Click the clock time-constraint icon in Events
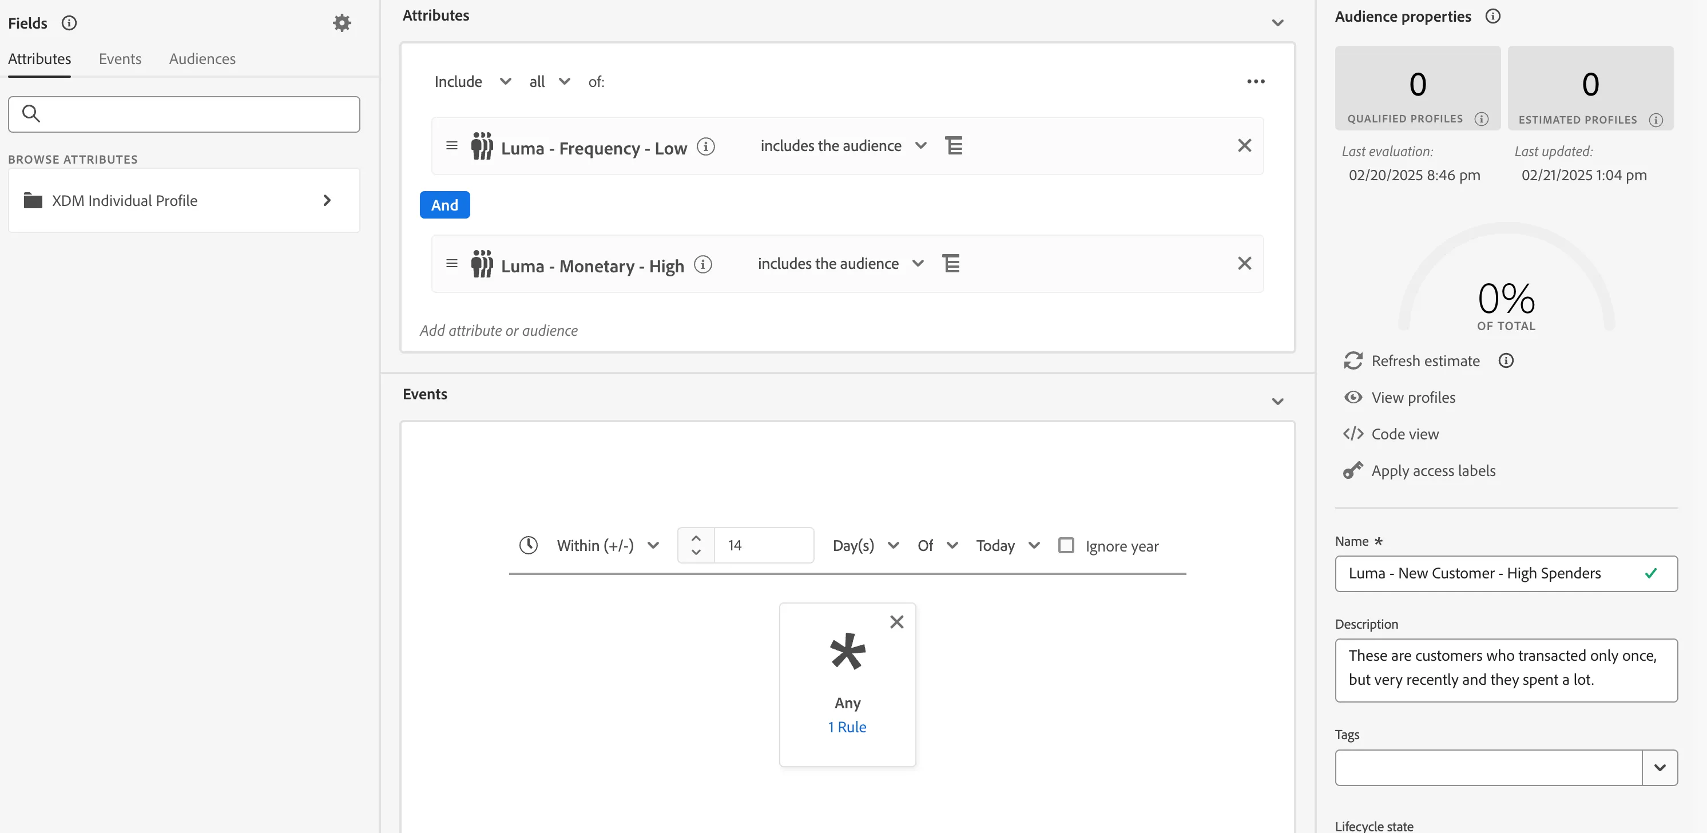This screenshot has width=1707, height=833. click(528, 545)
